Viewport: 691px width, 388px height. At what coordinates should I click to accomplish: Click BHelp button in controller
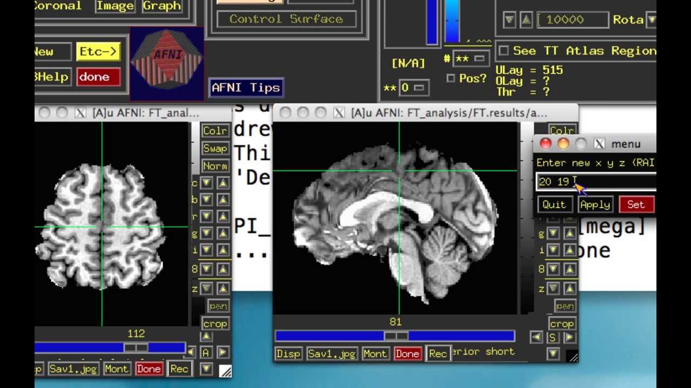tap(52, 77)
